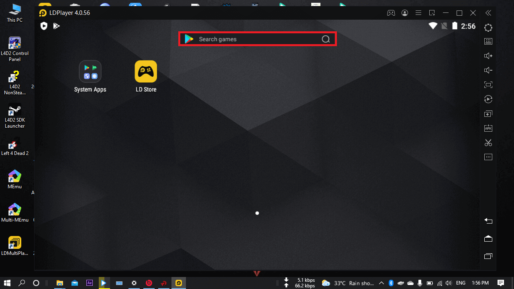Launch the LD Store app
This screenshot has width=514, height=289.
point(146,77)
